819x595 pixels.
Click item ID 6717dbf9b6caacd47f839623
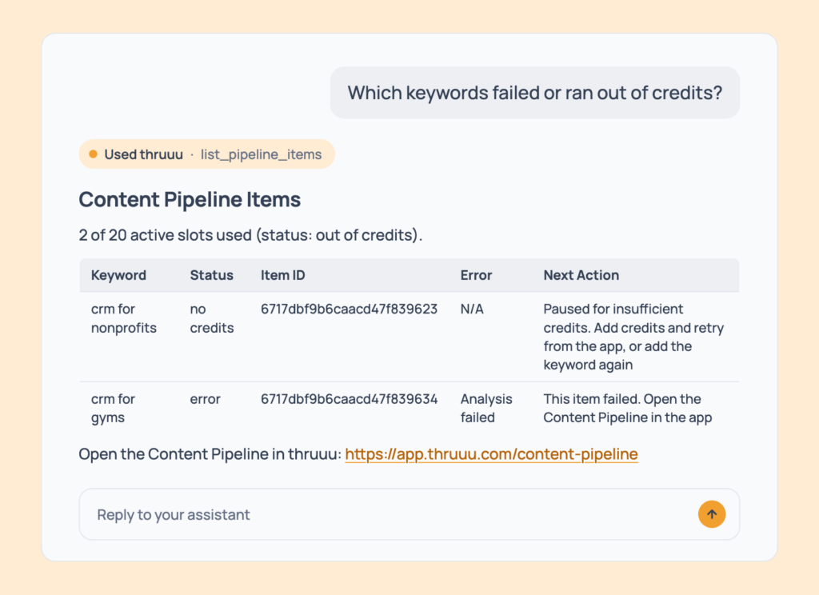(x=349, y=309)
